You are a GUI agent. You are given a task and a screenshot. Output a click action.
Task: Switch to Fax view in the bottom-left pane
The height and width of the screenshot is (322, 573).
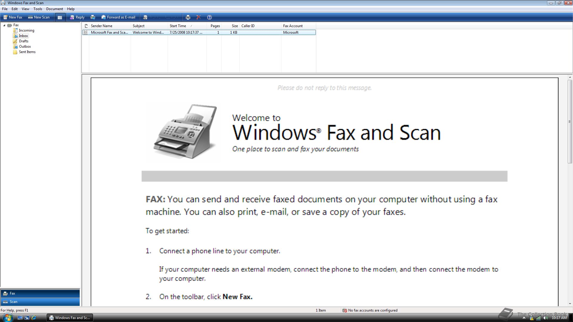coord(40,293)
